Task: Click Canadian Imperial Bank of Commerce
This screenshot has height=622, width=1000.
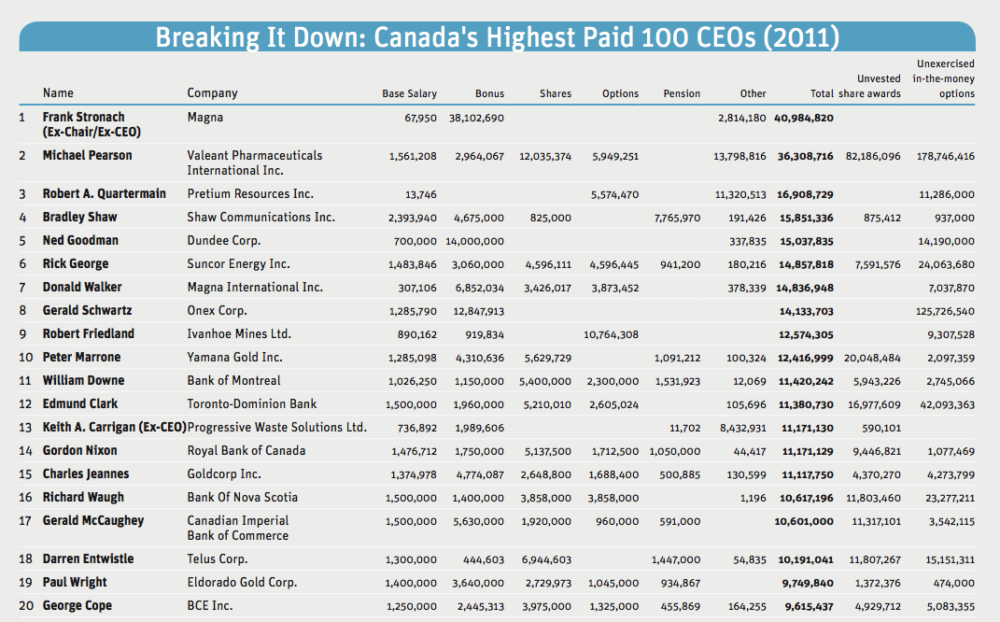Action: (x=238, y=529)
